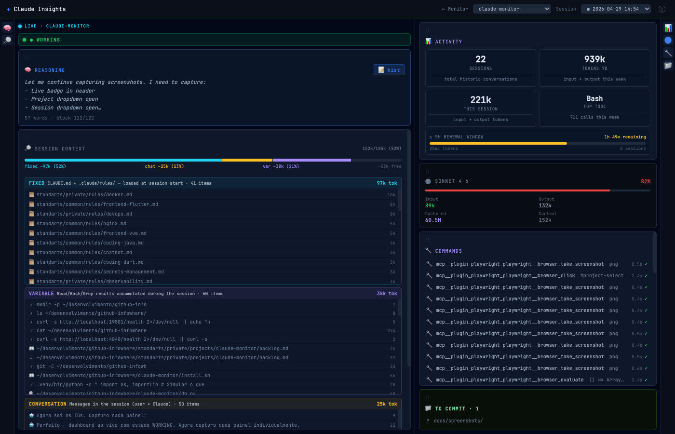The image size is (675, 434).
Task: Grab the Sonnet-4-6 panel drag handle
Action: pos(427,171)
